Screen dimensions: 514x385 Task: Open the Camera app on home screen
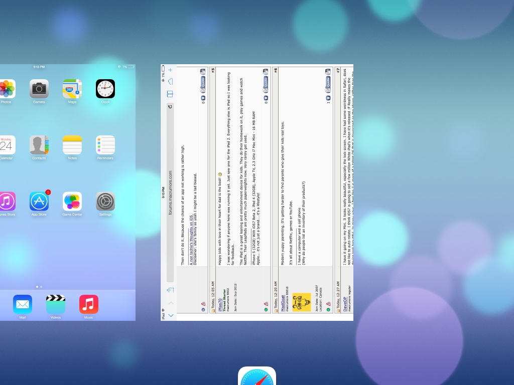pyautogui.click(x=39, y=89)
